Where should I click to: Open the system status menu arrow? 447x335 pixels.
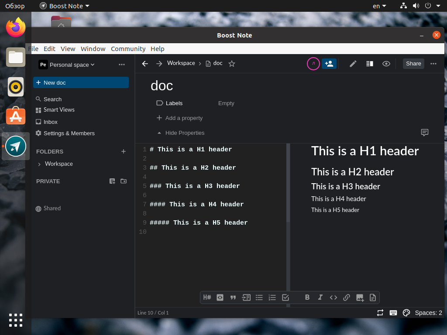click(x=438, y=6)
